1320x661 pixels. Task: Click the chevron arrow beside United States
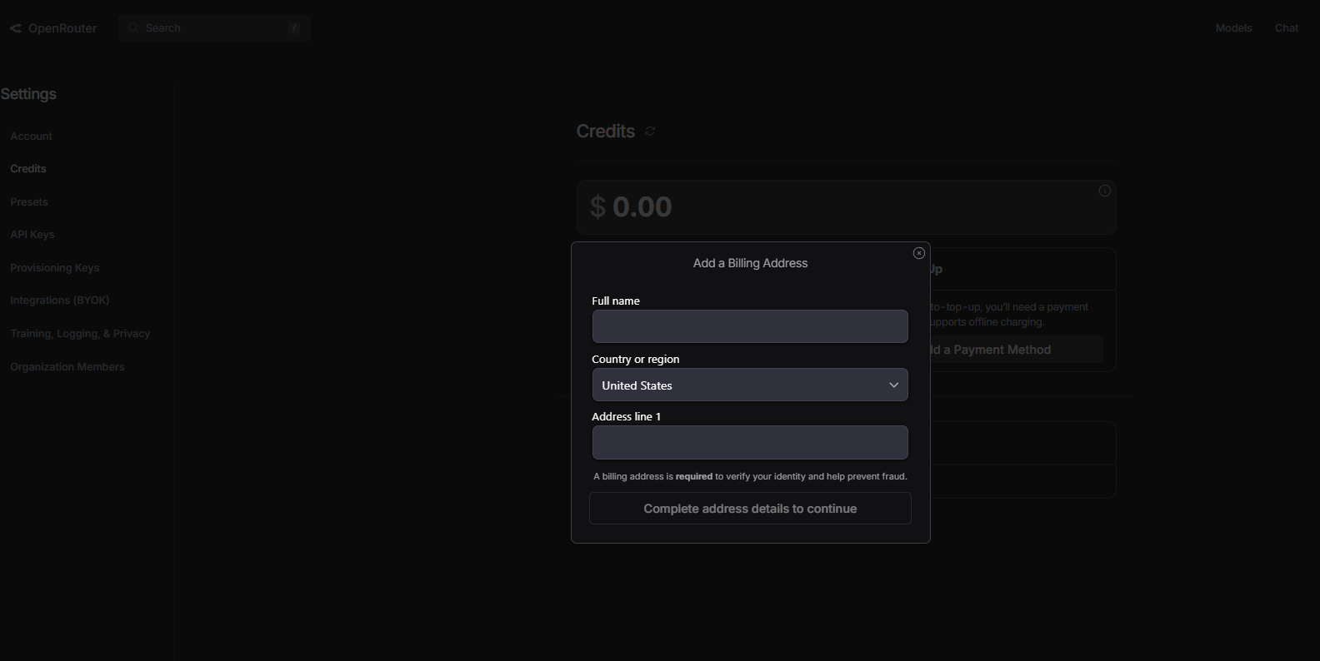(x=893, y=385)
